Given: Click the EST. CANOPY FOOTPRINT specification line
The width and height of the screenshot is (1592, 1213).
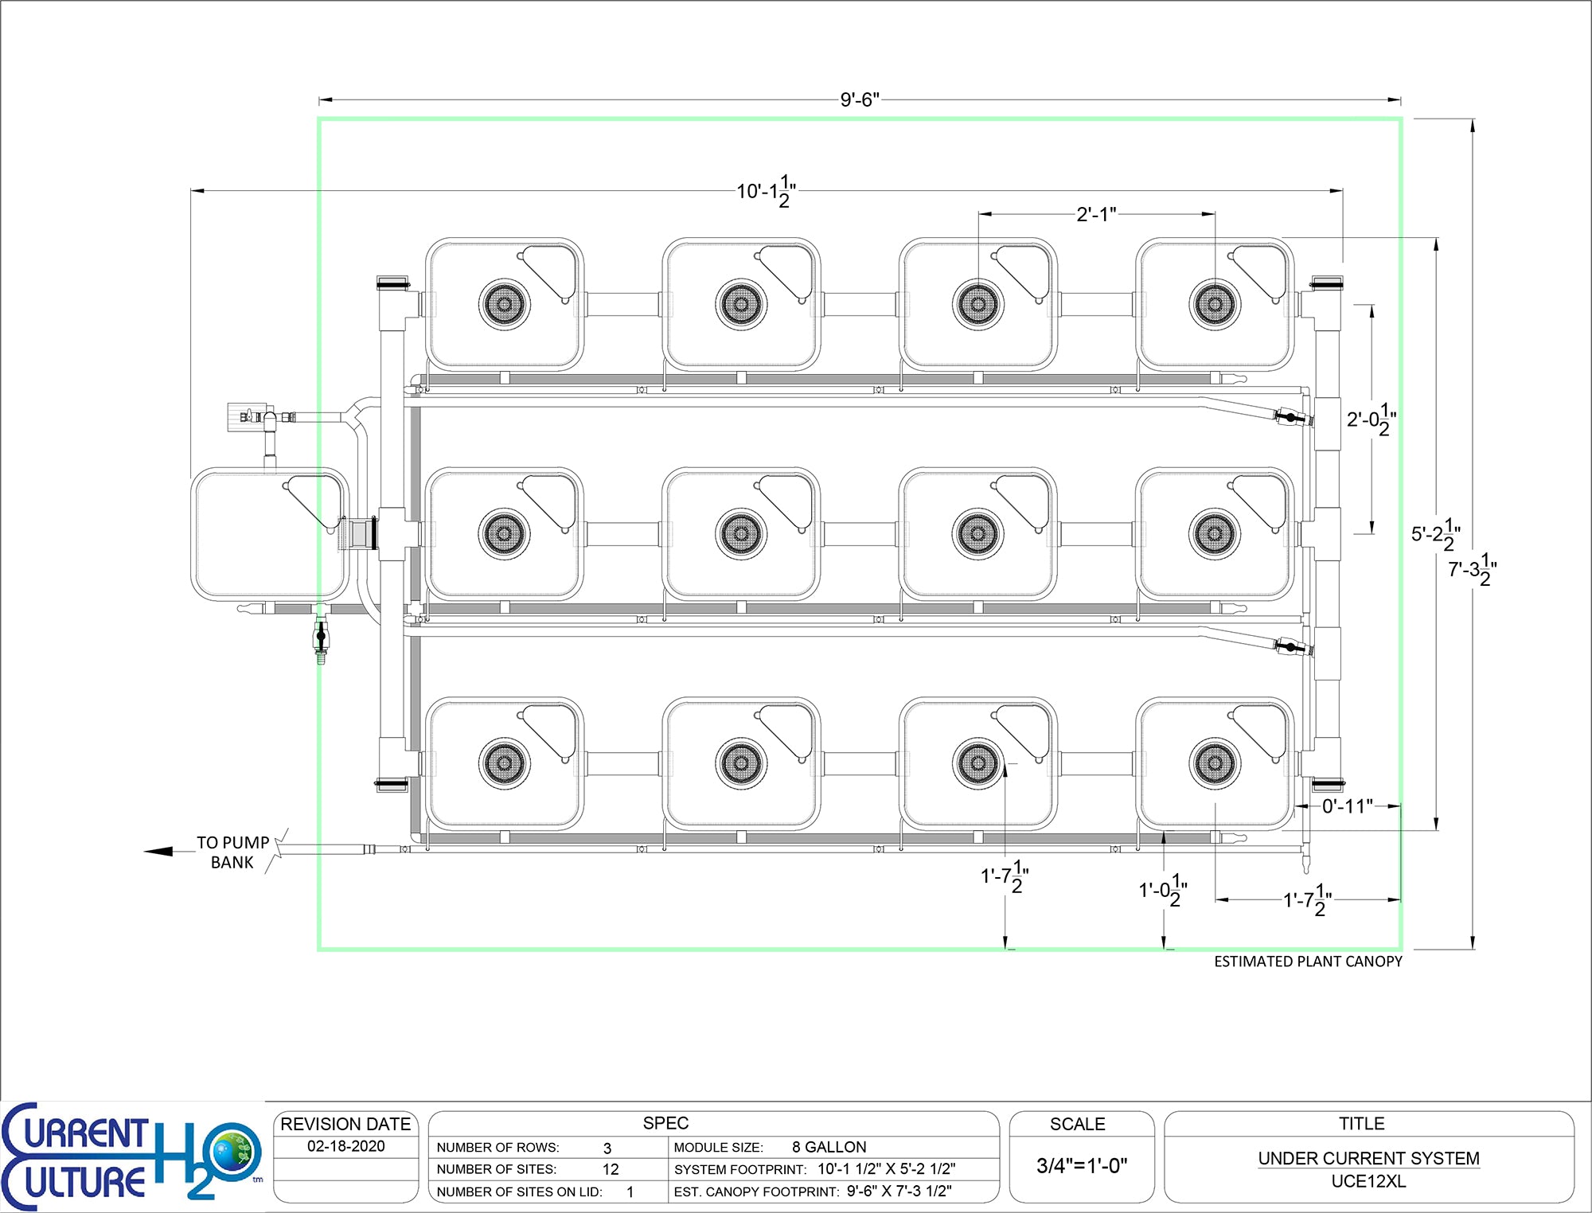Looking at the screenshot, I should [813, 1192].
